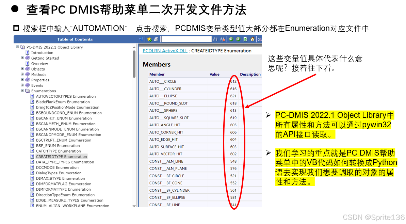This screenshot has height=224, width=406.
Task: Click the Go button next to the toolbar
Action: coord(260,39)
